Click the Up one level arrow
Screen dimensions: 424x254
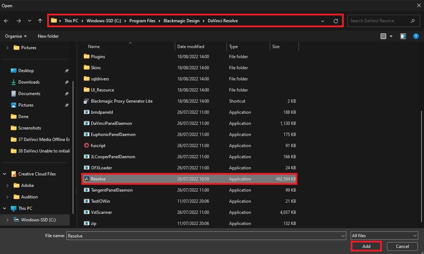(x=40, y=21)
